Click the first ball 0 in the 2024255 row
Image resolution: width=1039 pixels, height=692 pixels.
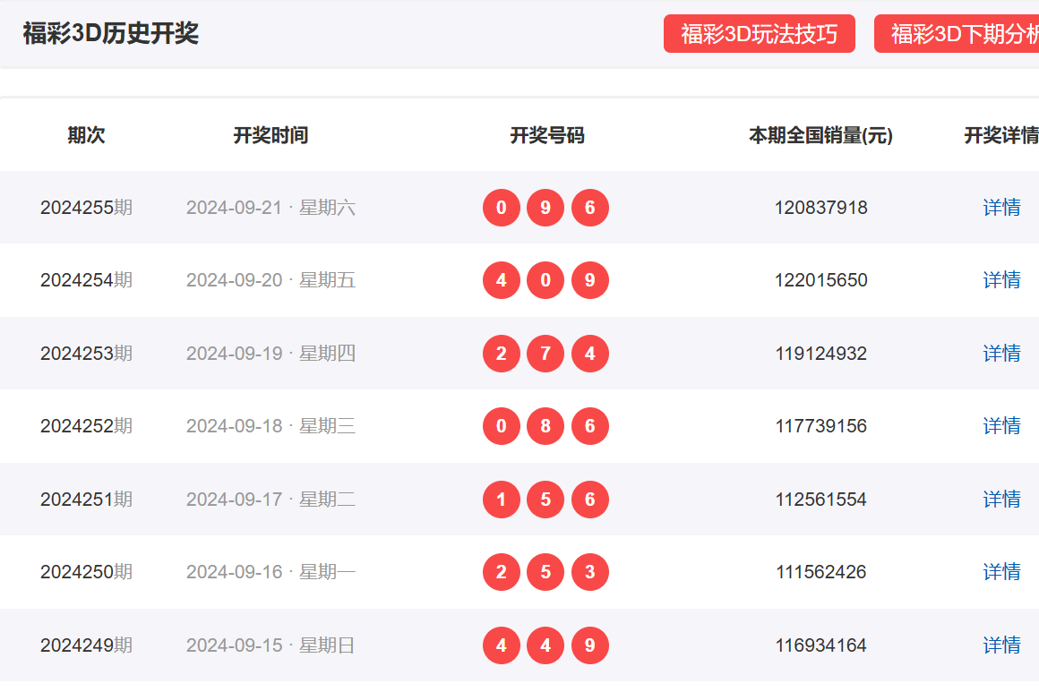tap(502, 208)
